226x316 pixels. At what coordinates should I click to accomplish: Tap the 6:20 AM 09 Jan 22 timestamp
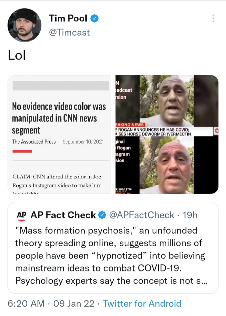51,303
